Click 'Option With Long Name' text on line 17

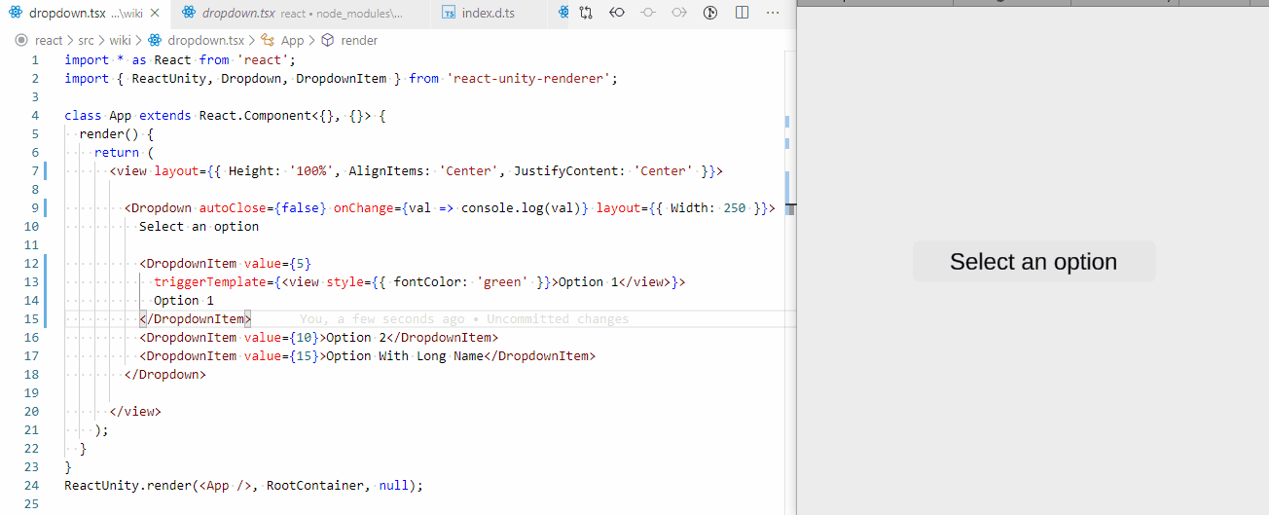404,356
